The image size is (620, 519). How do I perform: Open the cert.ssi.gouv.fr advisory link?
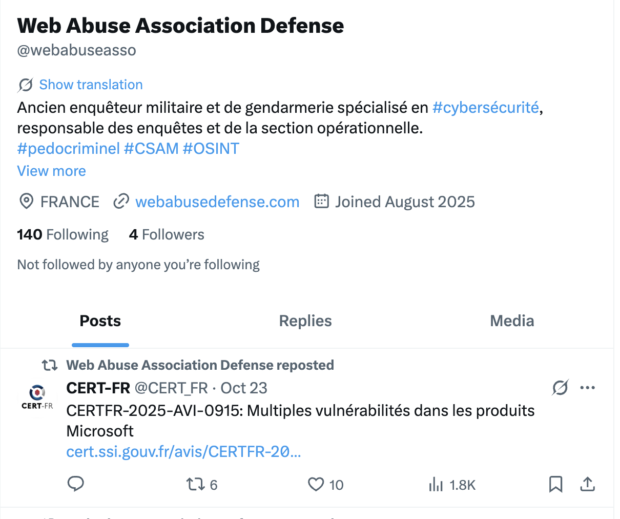[183, 452]
